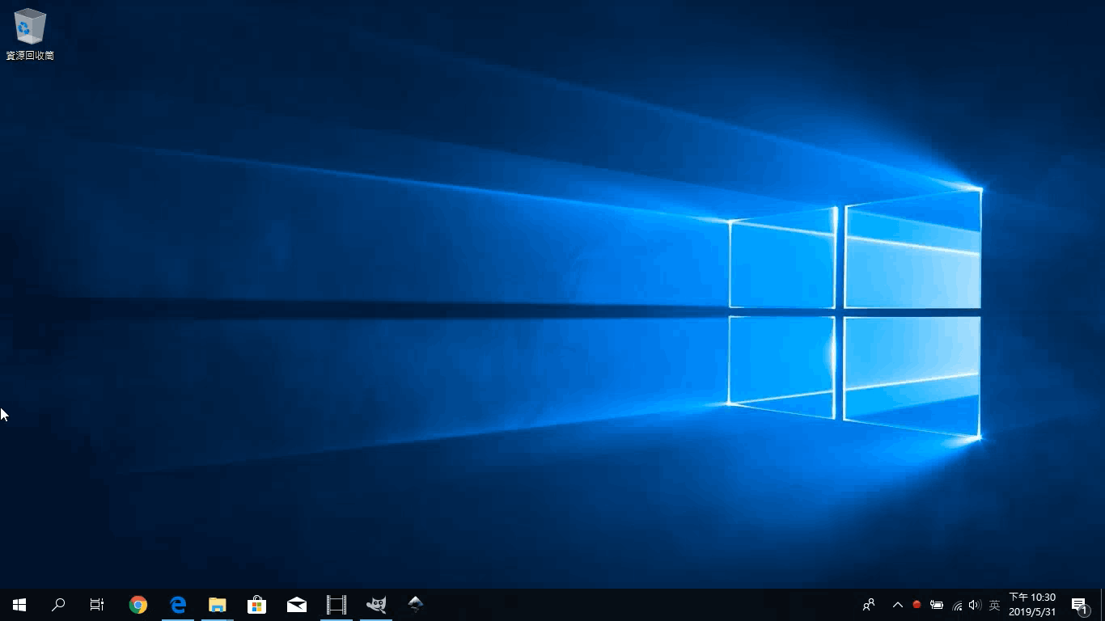Open Microsoft Edge from the taskbar
1105x621 pixels.
[x=178, y=605]
